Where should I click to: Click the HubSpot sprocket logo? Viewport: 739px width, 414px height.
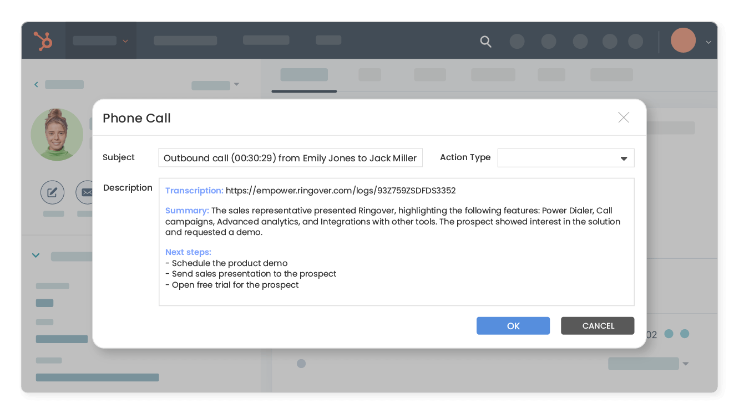(43, 41)
